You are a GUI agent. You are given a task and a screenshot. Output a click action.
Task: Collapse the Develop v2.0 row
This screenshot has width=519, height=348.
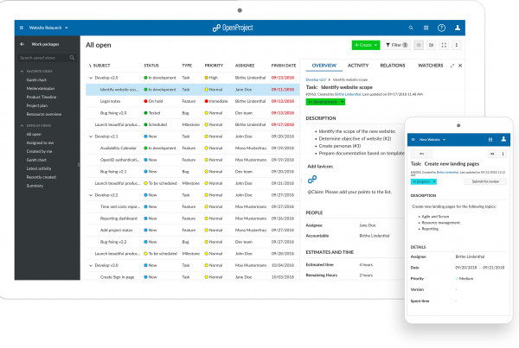click(91, 78)
